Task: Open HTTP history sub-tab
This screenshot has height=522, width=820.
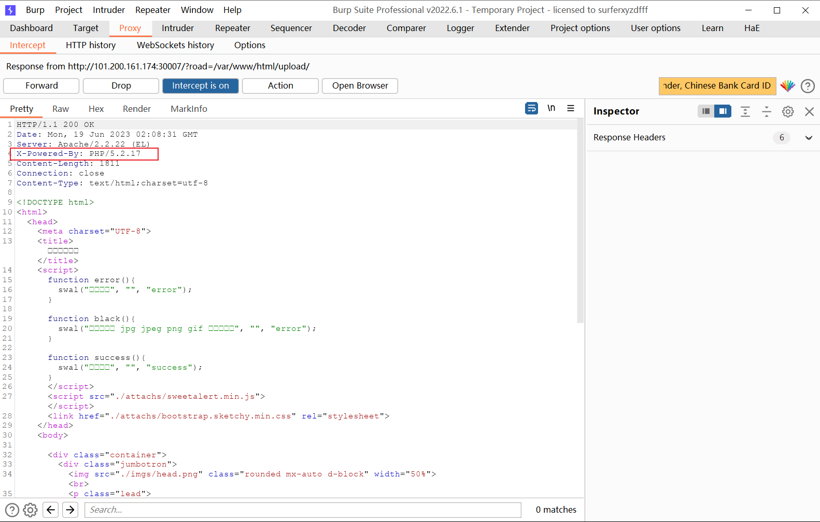Action: [91, 46]
